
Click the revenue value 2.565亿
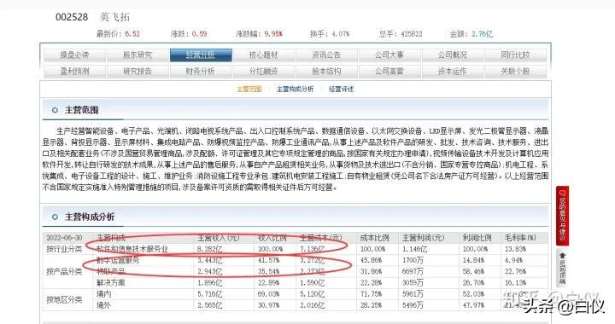pos(209,305)
